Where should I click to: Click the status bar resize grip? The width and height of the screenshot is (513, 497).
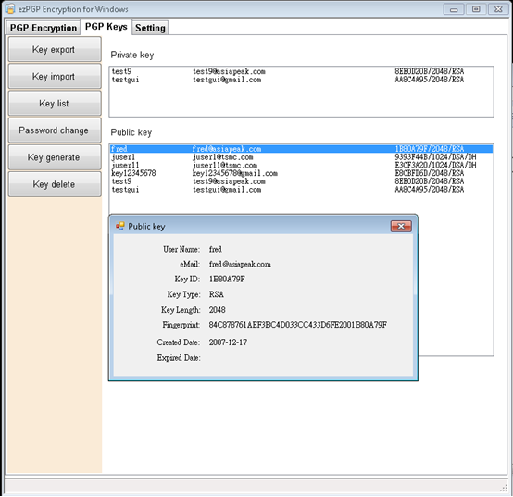(x=504, y=489)
